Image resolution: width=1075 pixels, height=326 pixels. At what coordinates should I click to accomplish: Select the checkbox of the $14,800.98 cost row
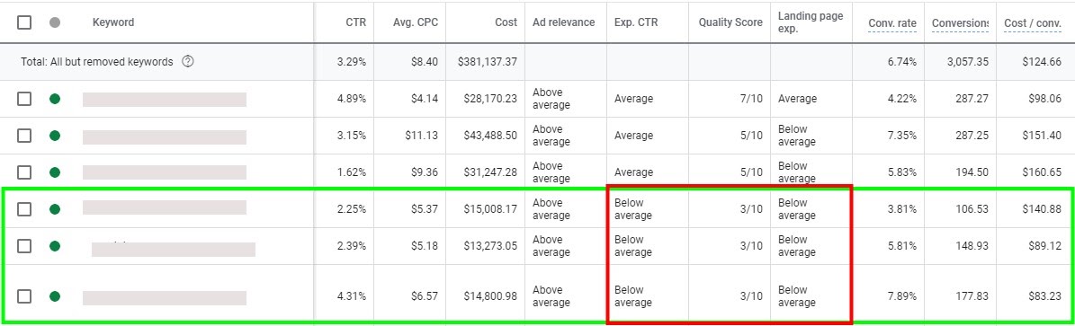pos(24,296)
